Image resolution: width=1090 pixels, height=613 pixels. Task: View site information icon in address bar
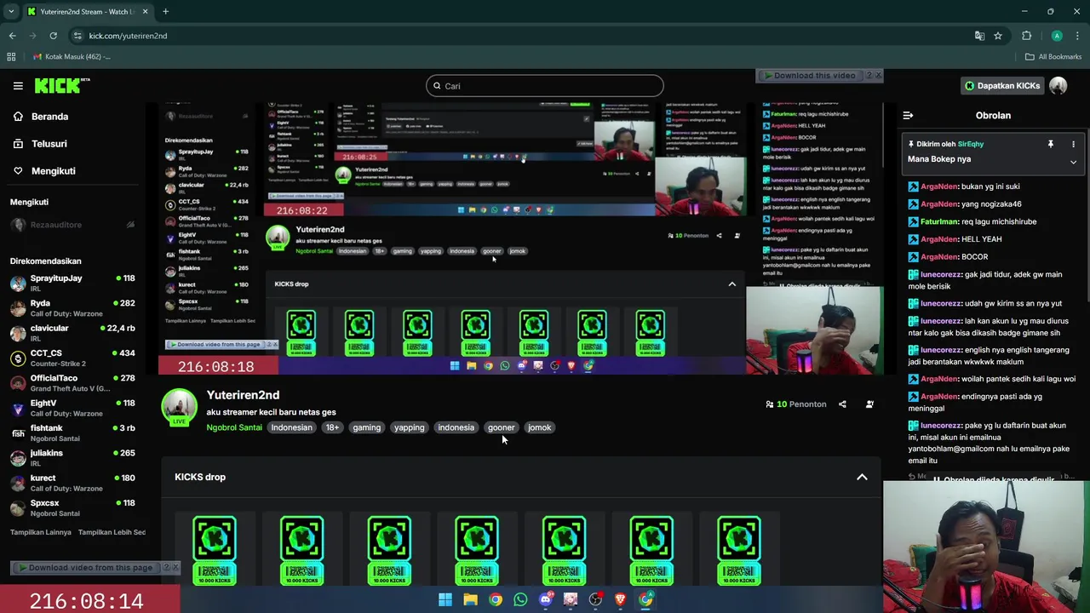(77, 36)
